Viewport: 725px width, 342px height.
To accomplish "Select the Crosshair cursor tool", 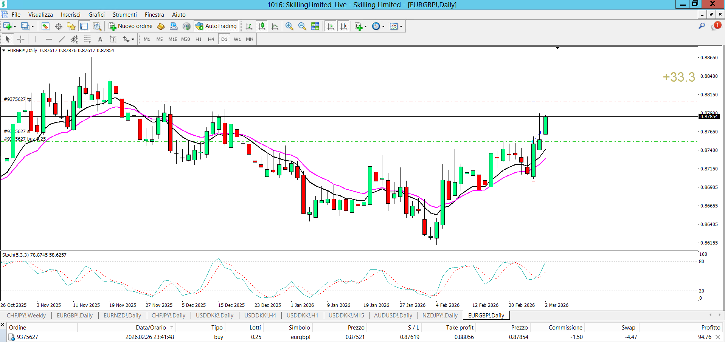I will pyautogui.click(x=21, y=39).
